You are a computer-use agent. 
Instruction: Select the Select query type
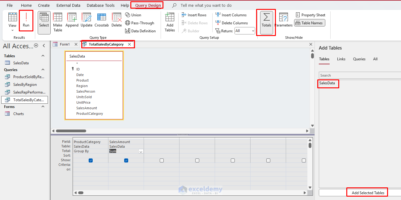(x=44, y=22)
